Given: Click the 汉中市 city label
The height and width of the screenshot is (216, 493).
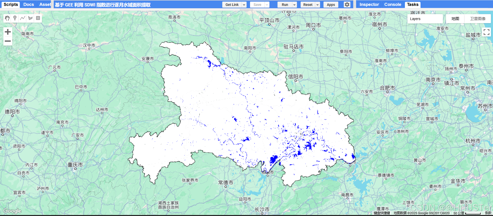Looking at the screenshot, I should (x=89, y=45).
